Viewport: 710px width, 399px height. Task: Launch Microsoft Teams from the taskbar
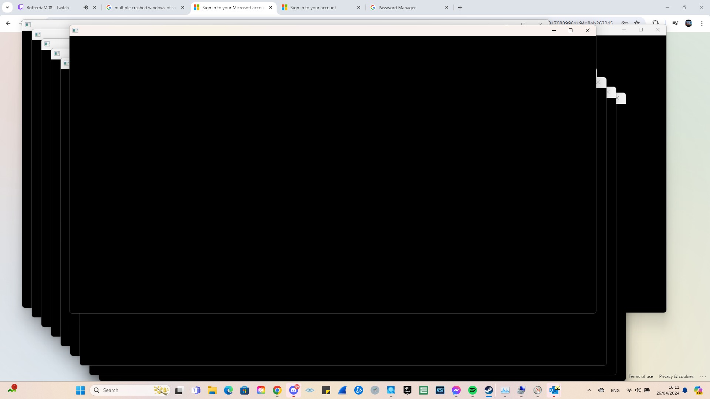click(196, 390)
